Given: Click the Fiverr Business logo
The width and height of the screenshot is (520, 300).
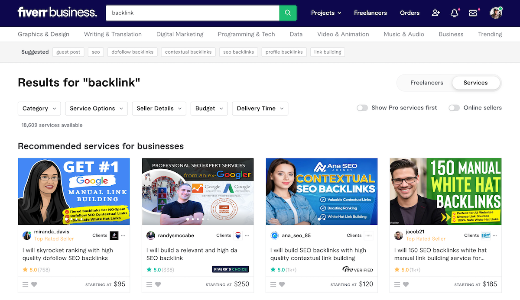Looking at the screenshot, I should point(57,12).
